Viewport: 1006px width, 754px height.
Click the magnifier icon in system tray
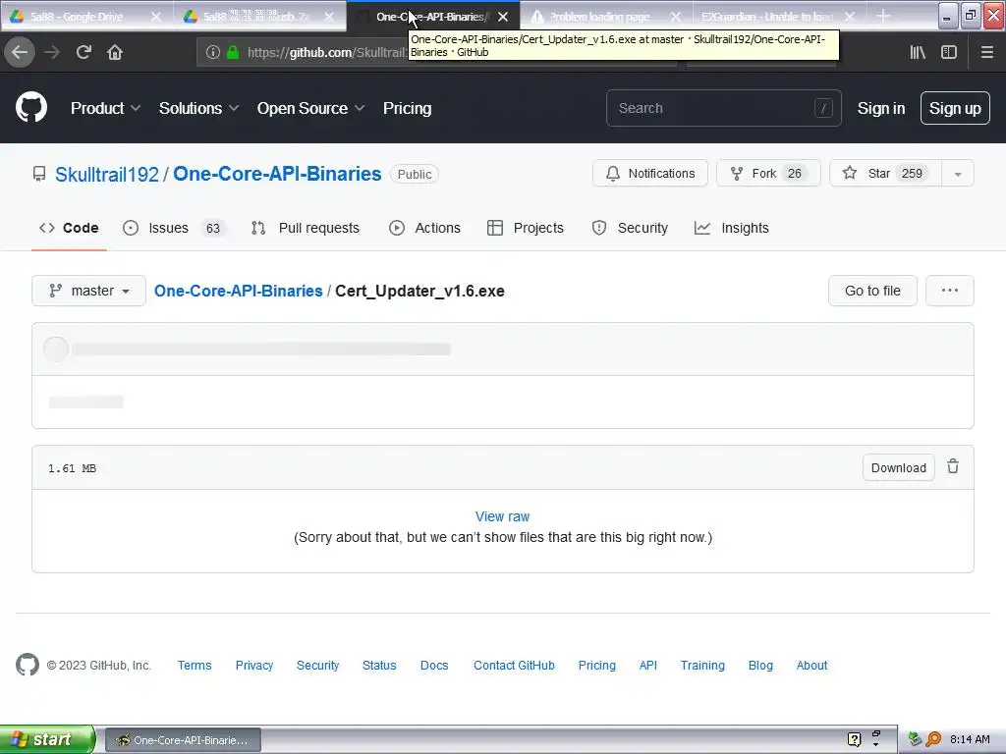click(933, 739)
